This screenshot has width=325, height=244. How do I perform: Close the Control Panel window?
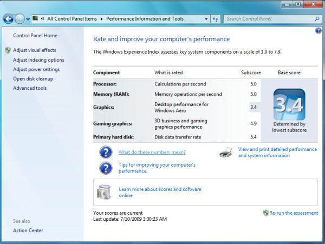[x=313, y=4]
